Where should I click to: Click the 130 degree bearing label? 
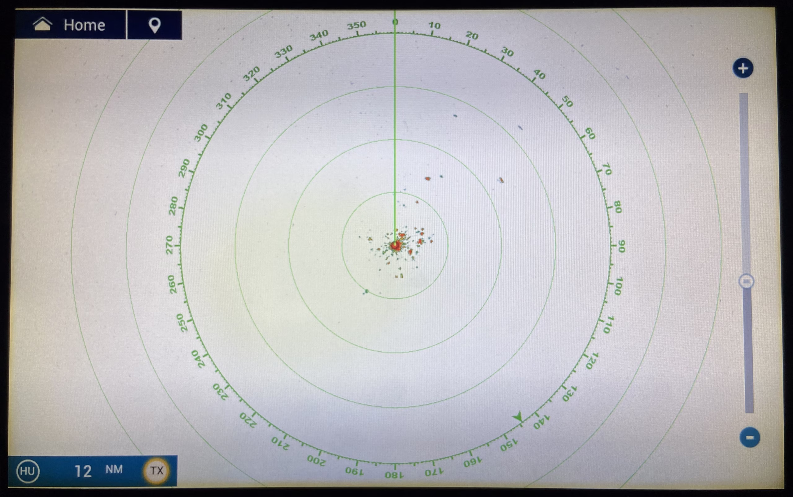click(570, 394)
